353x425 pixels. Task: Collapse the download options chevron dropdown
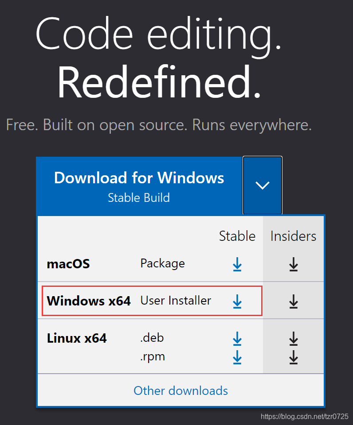pyautogui.click(x=262, y=185)
